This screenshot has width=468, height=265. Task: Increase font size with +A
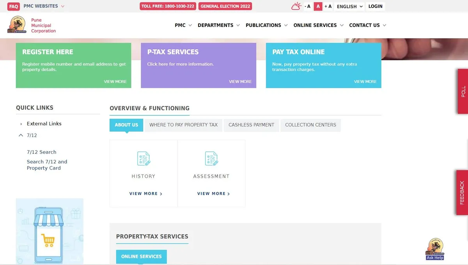pyautogui.click(x=328, y=6)
